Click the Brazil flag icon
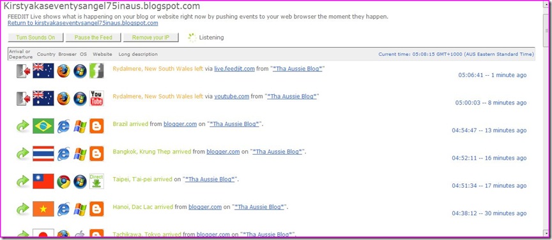 tap(43, 126)
